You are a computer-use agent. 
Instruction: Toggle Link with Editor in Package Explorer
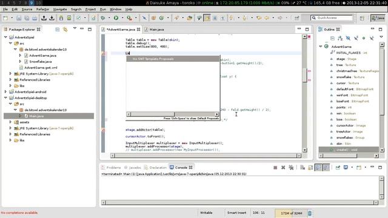pyautogui.click(x=65, y=30)
